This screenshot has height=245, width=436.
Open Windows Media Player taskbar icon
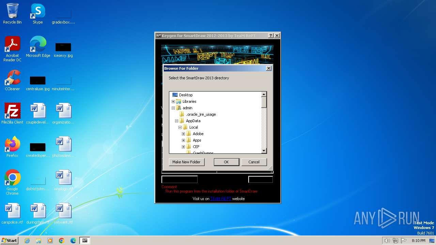click(x=50, y=241)
